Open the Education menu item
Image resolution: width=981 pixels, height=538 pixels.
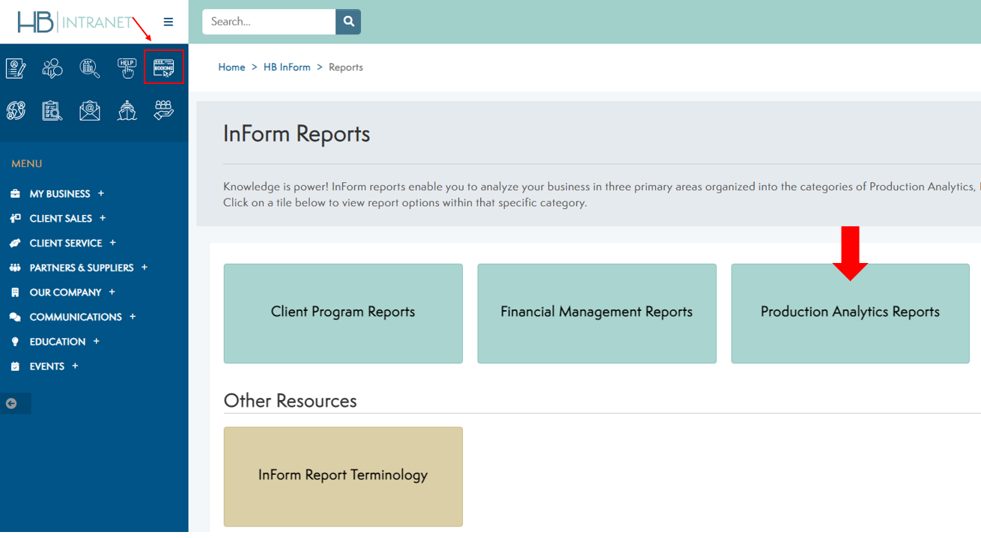(x=58, y=342)
